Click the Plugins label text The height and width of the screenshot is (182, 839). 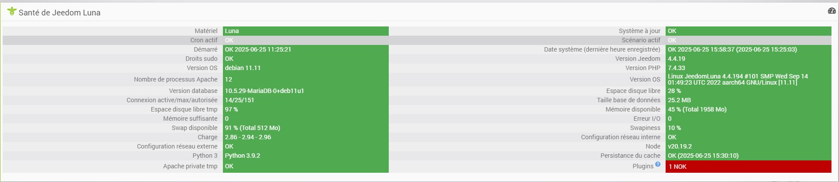pos(643,166)
